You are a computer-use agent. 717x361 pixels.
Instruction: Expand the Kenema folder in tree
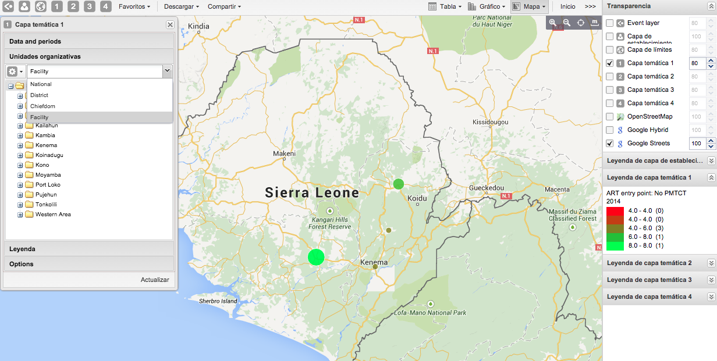[20, 145]
